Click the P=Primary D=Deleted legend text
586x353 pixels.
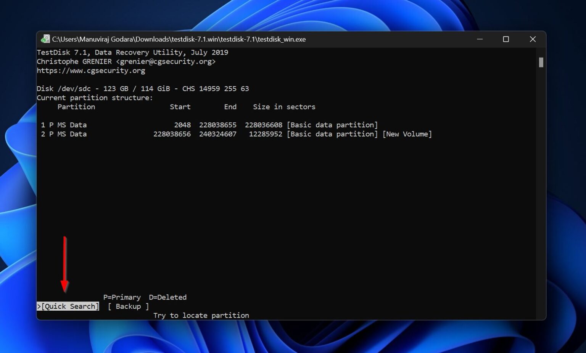click(145, 297)
